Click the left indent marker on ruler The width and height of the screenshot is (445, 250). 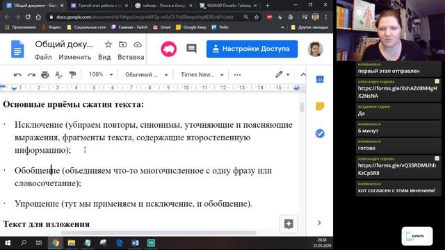[14, 88]
